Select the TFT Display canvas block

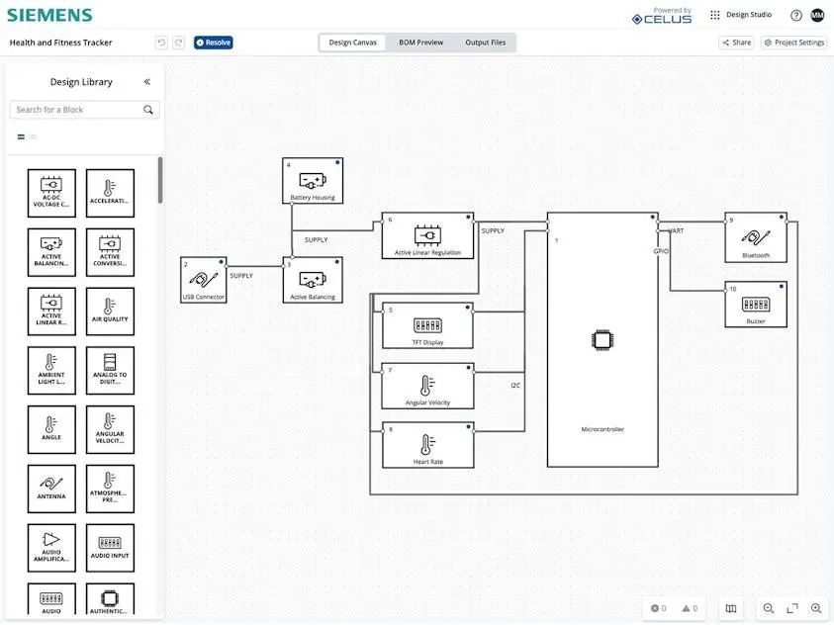427,325
